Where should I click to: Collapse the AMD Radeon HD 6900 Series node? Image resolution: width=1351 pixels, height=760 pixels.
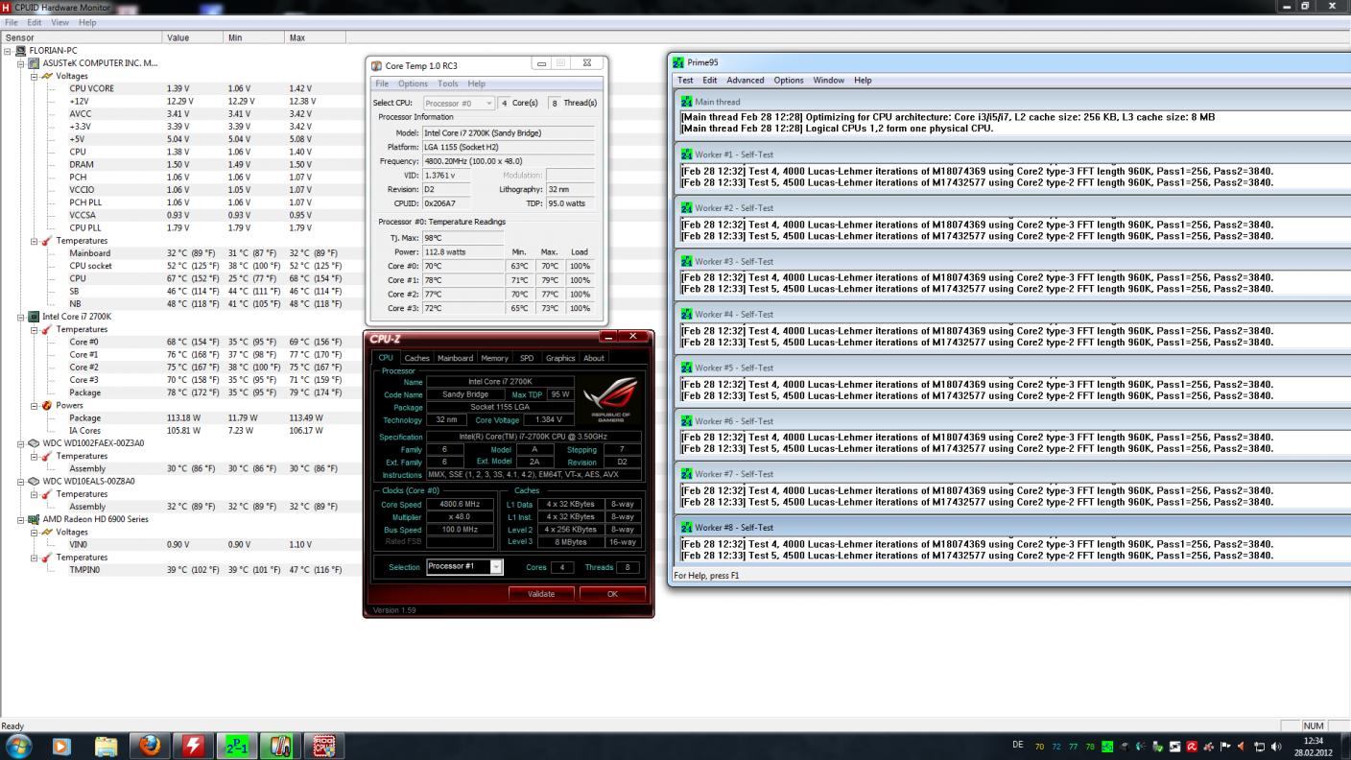coord(21,519)
